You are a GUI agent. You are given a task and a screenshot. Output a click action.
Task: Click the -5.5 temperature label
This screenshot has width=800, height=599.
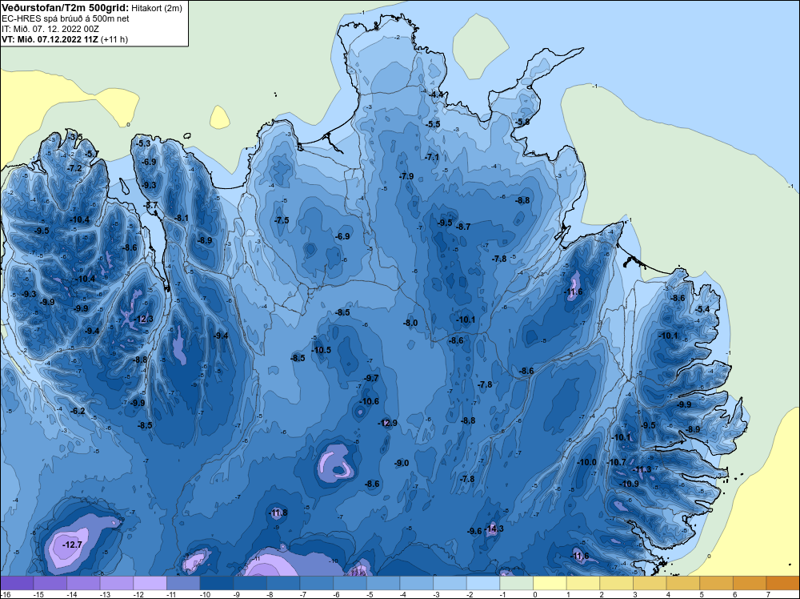[x=433, y=125]
